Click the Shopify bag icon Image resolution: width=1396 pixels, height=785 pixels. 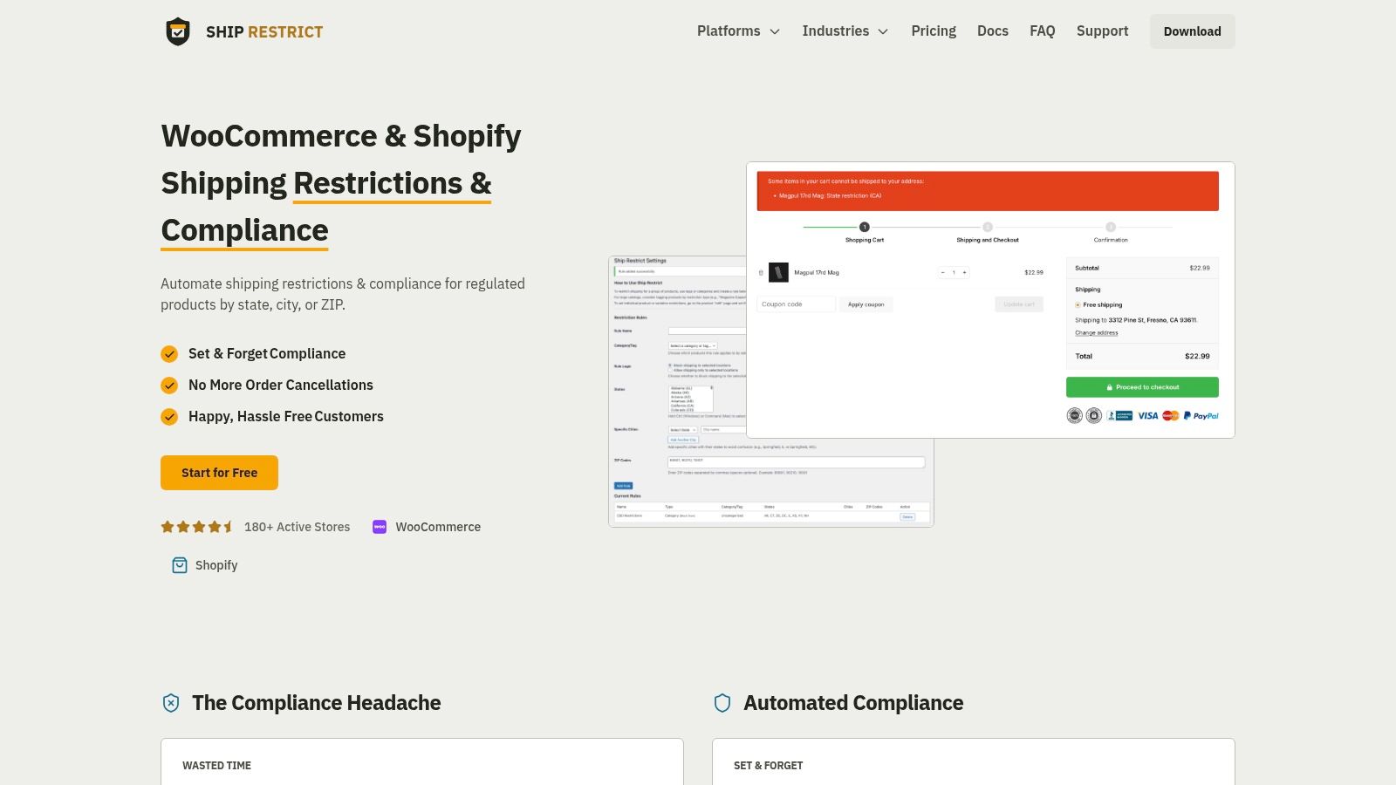point(180,565)
